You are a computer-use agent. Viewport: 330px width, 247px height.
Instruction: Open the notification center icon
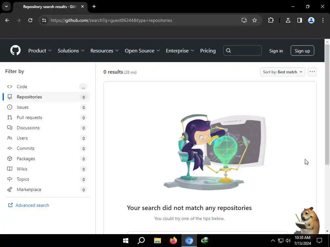click(319, 241)
